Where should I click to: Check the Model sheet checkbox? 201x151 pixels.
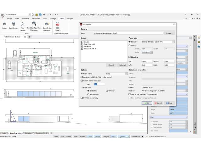(x=82, y=42)
